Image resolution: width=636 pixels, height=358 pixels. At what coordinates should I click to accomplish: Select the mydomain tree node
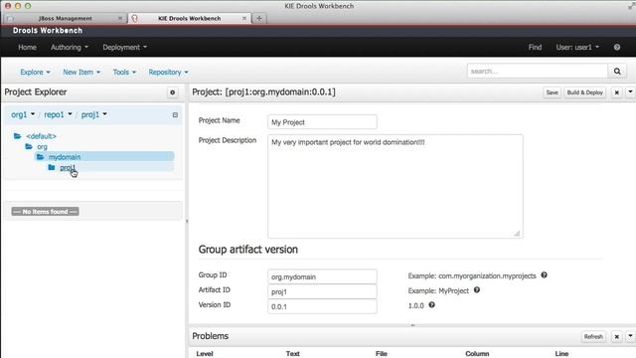pos(65,157)
